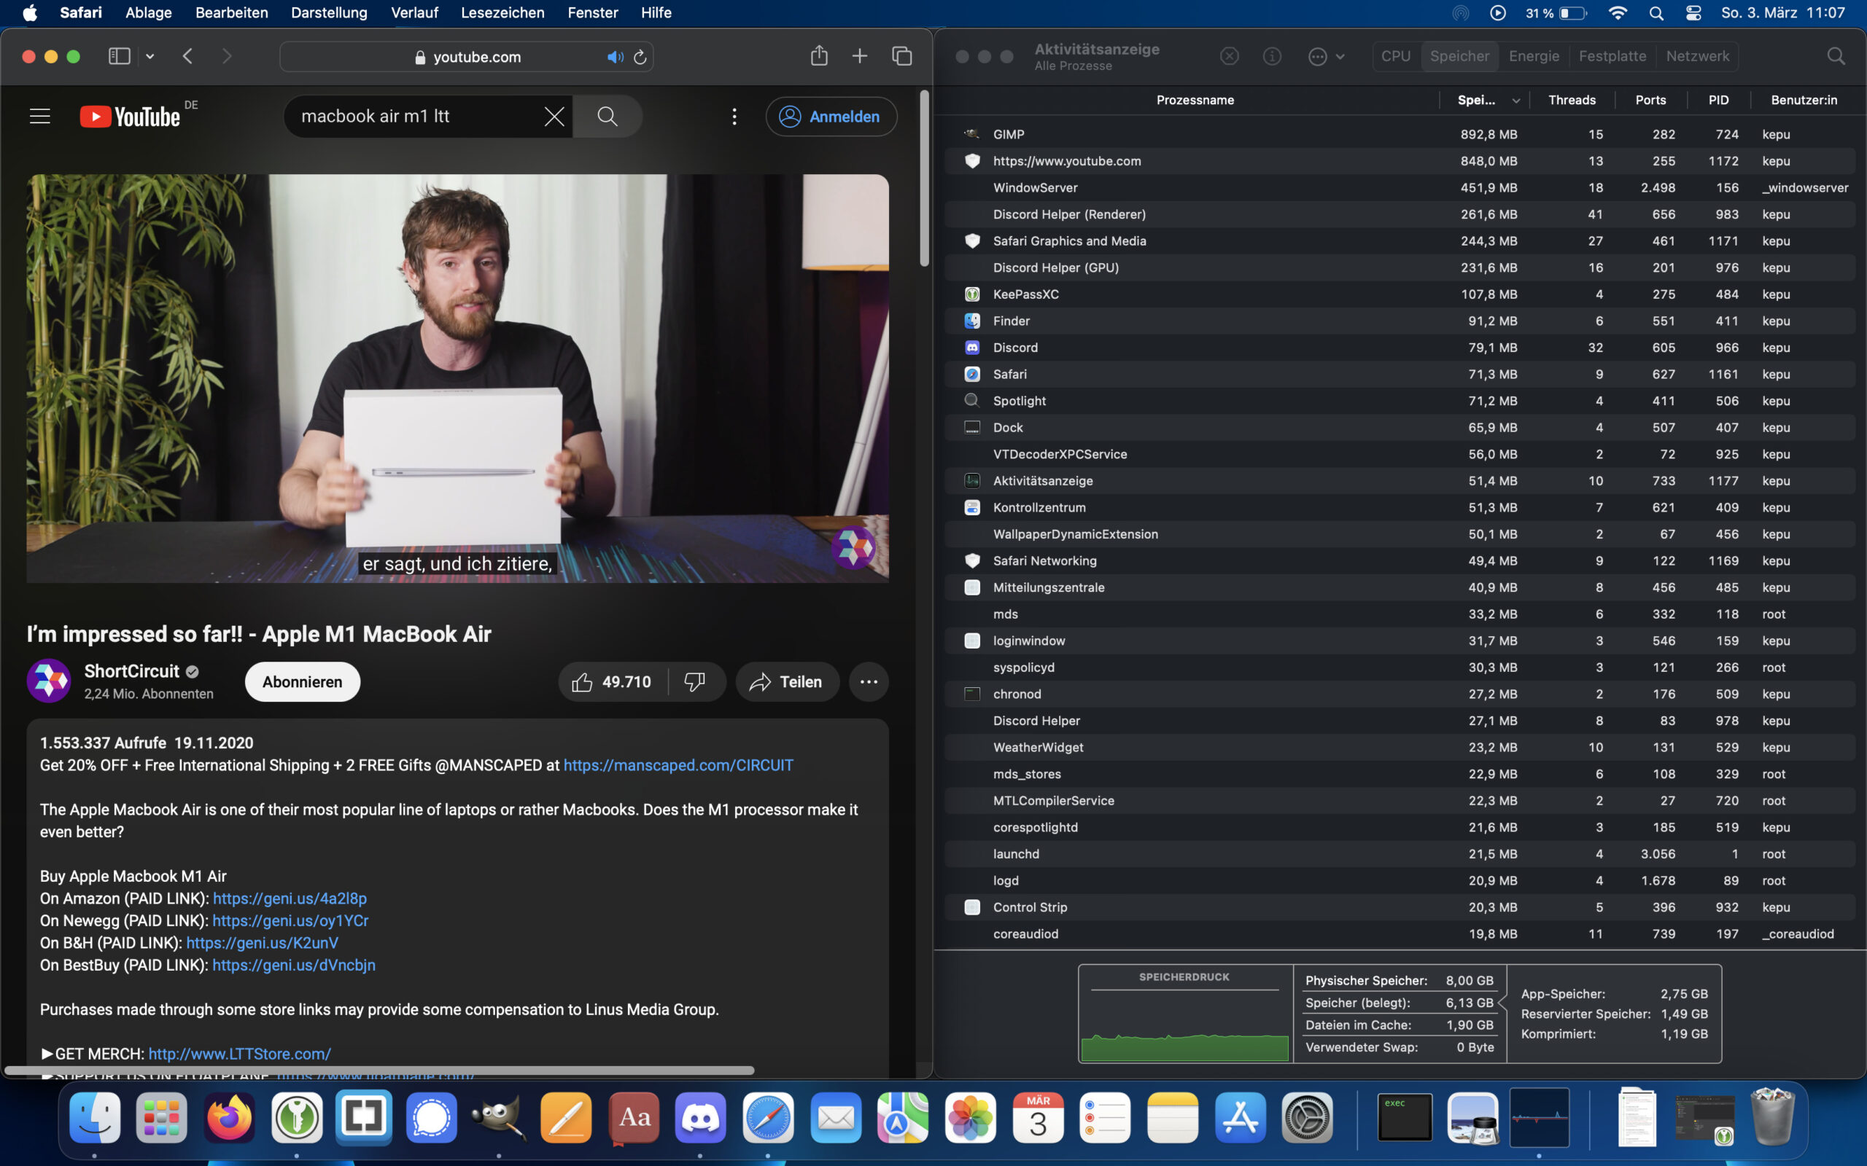Switch to the CPU tab
This screenshot has height=1166, width=1867.
tap(1396, 56)
